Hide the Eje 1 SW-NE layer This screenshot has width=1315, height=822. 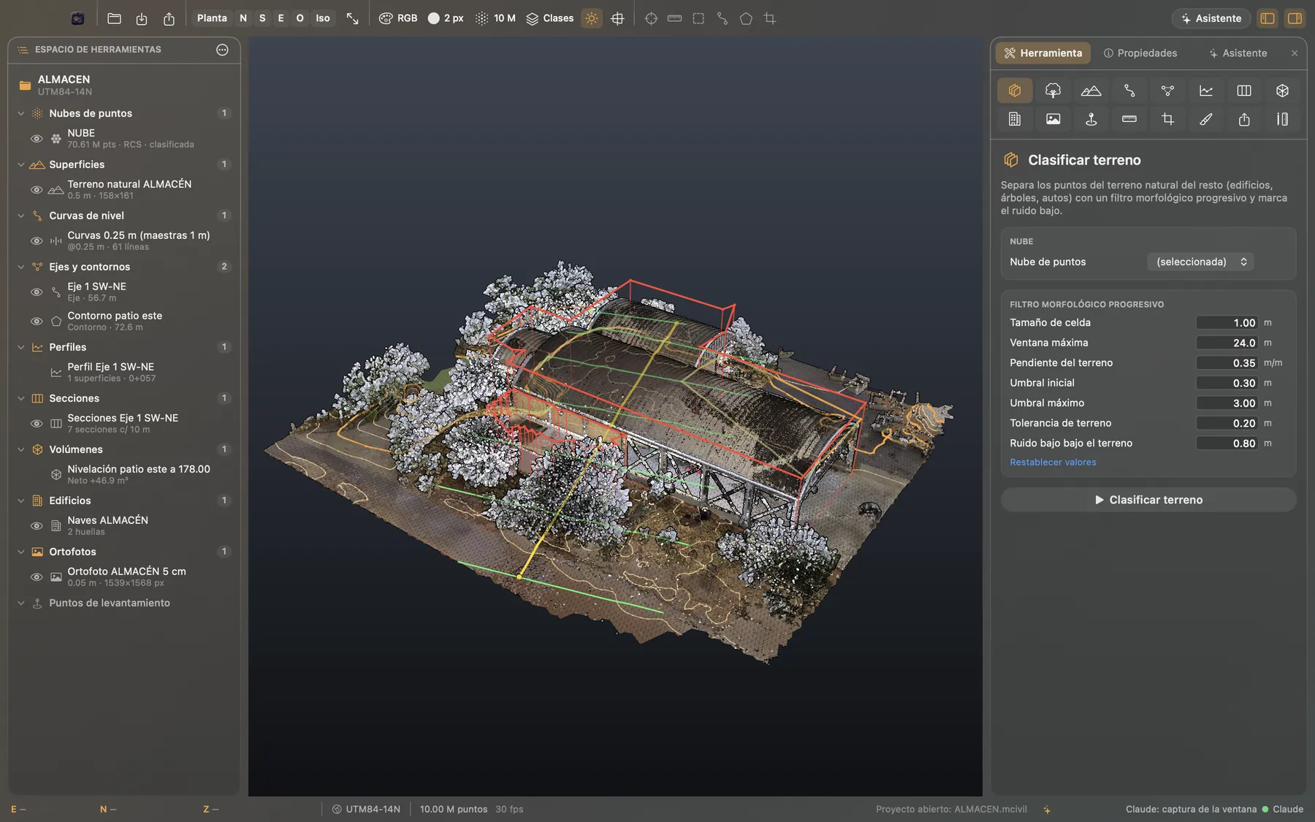point(37,292)
